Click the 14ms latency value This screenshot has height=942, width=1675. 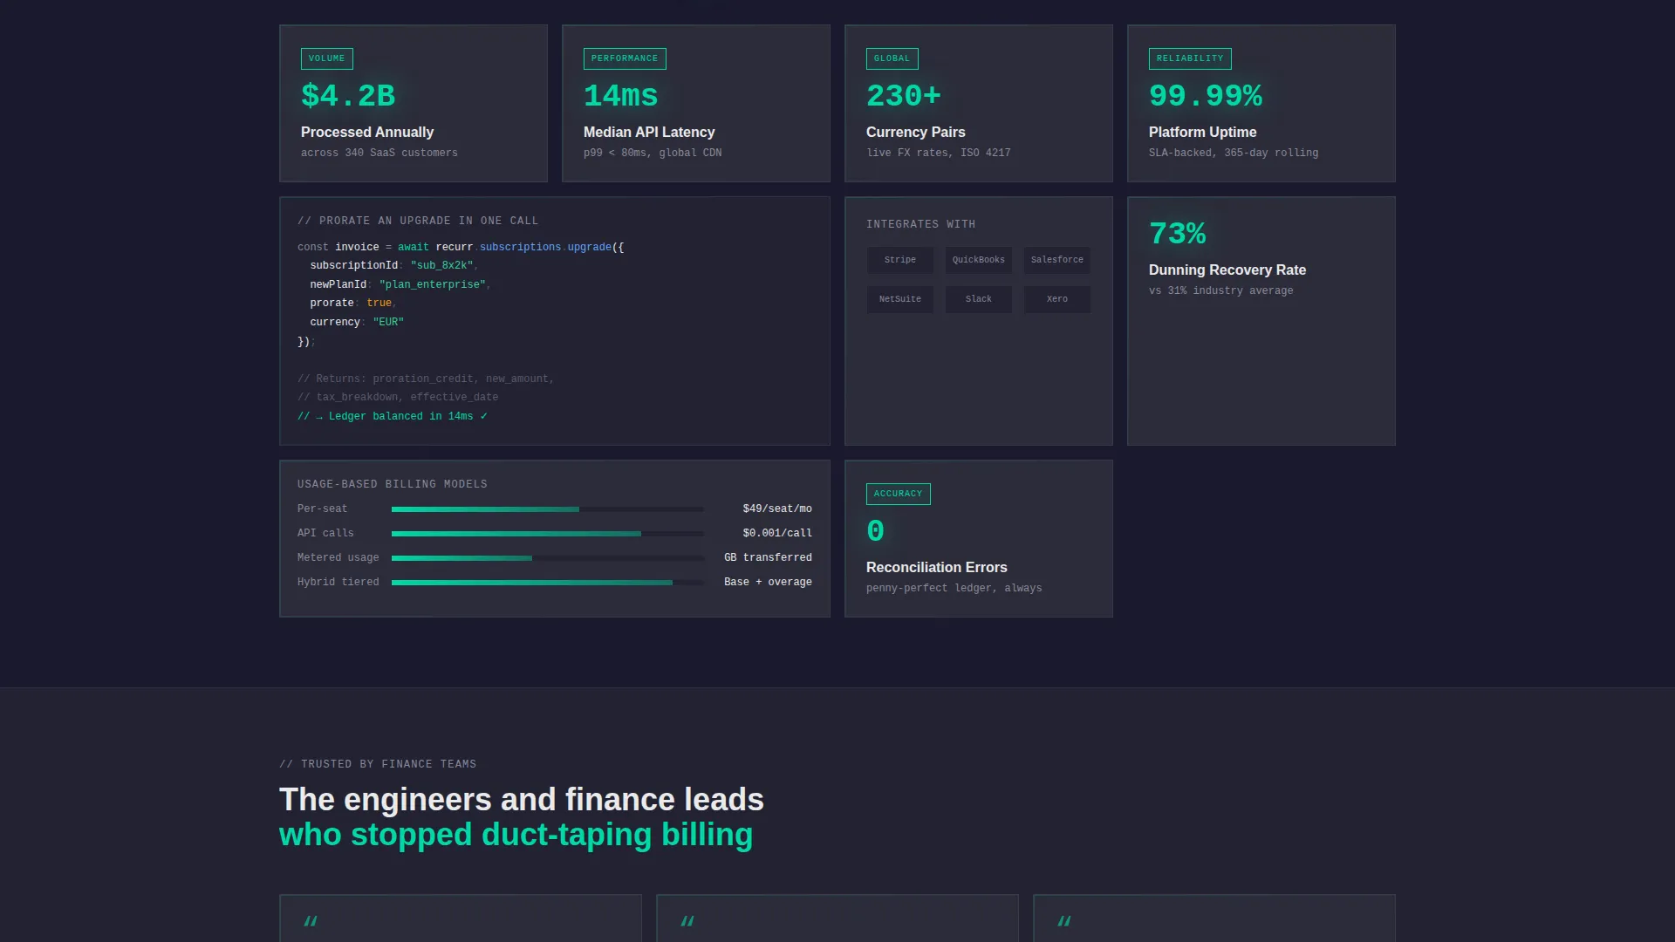click(x=620, y=96)
